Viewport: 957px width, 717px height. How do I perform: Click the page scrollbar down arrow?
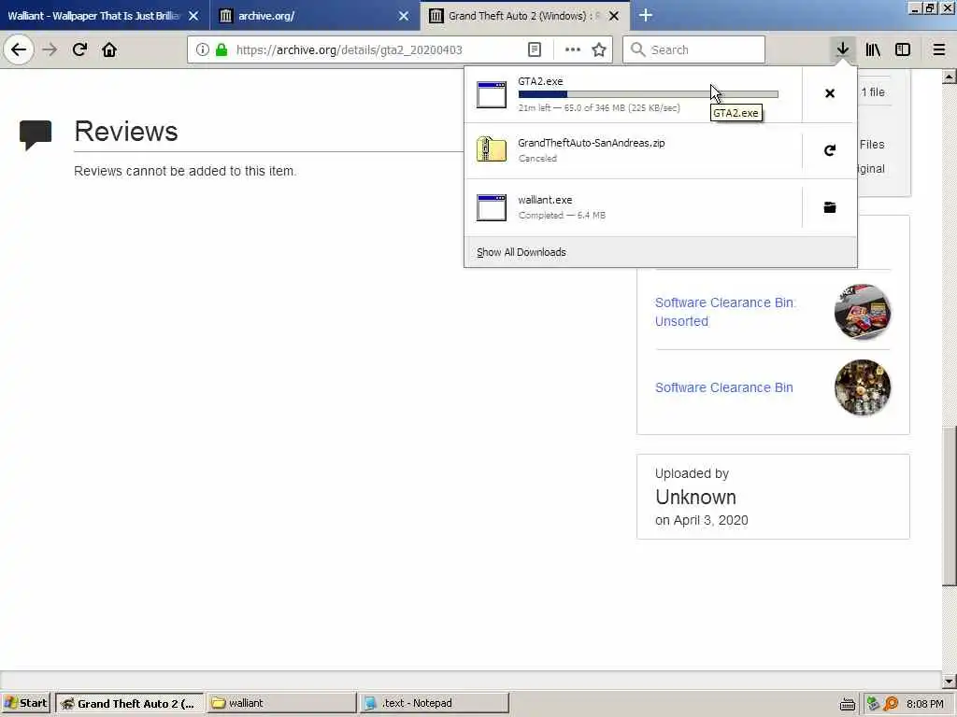pyautogui.click(x=950, y=681)
